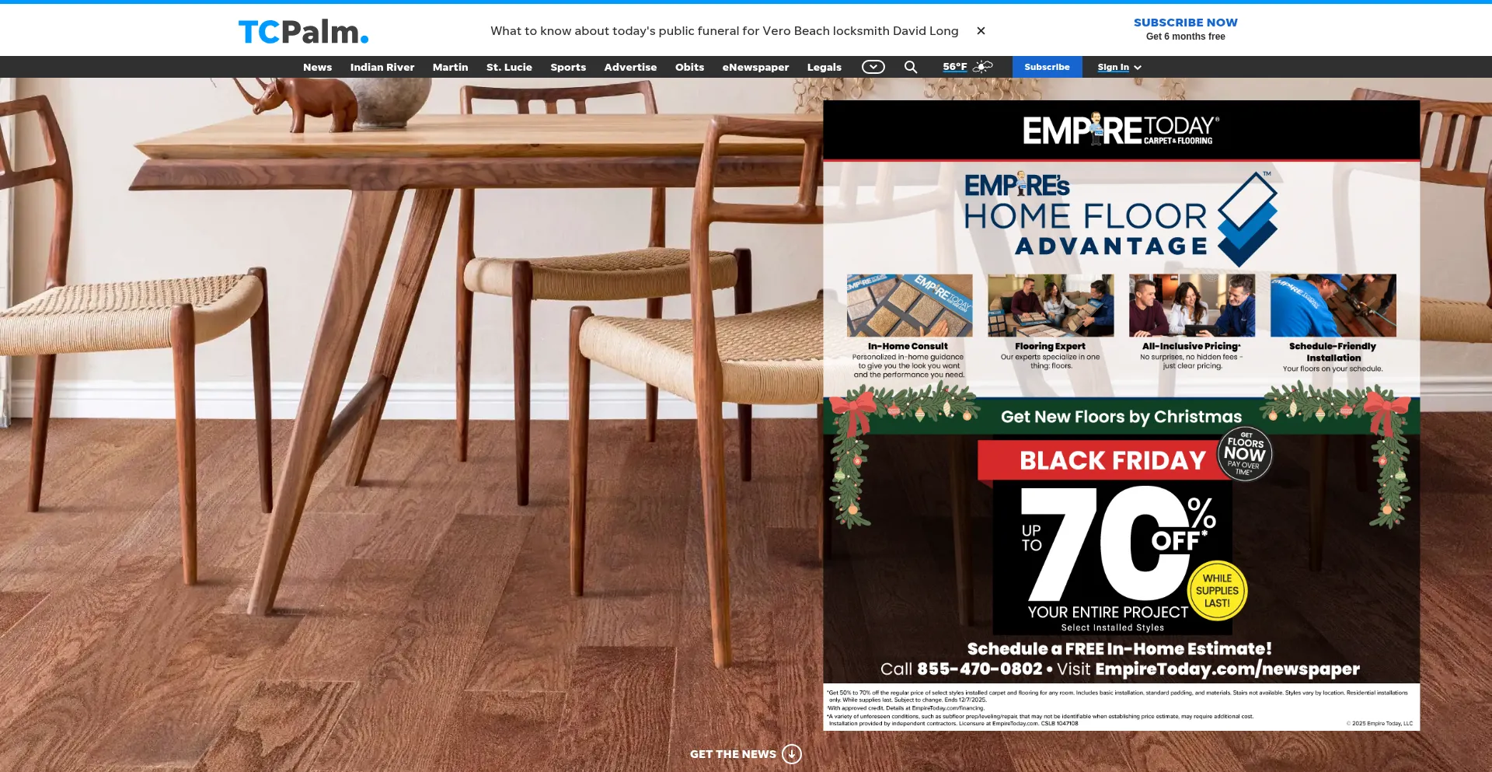The width and height of the screenshot is (1492, 772).
Task: Open the eNewspaper menu item
Action: pyautogui.click(x=755, y=67)
